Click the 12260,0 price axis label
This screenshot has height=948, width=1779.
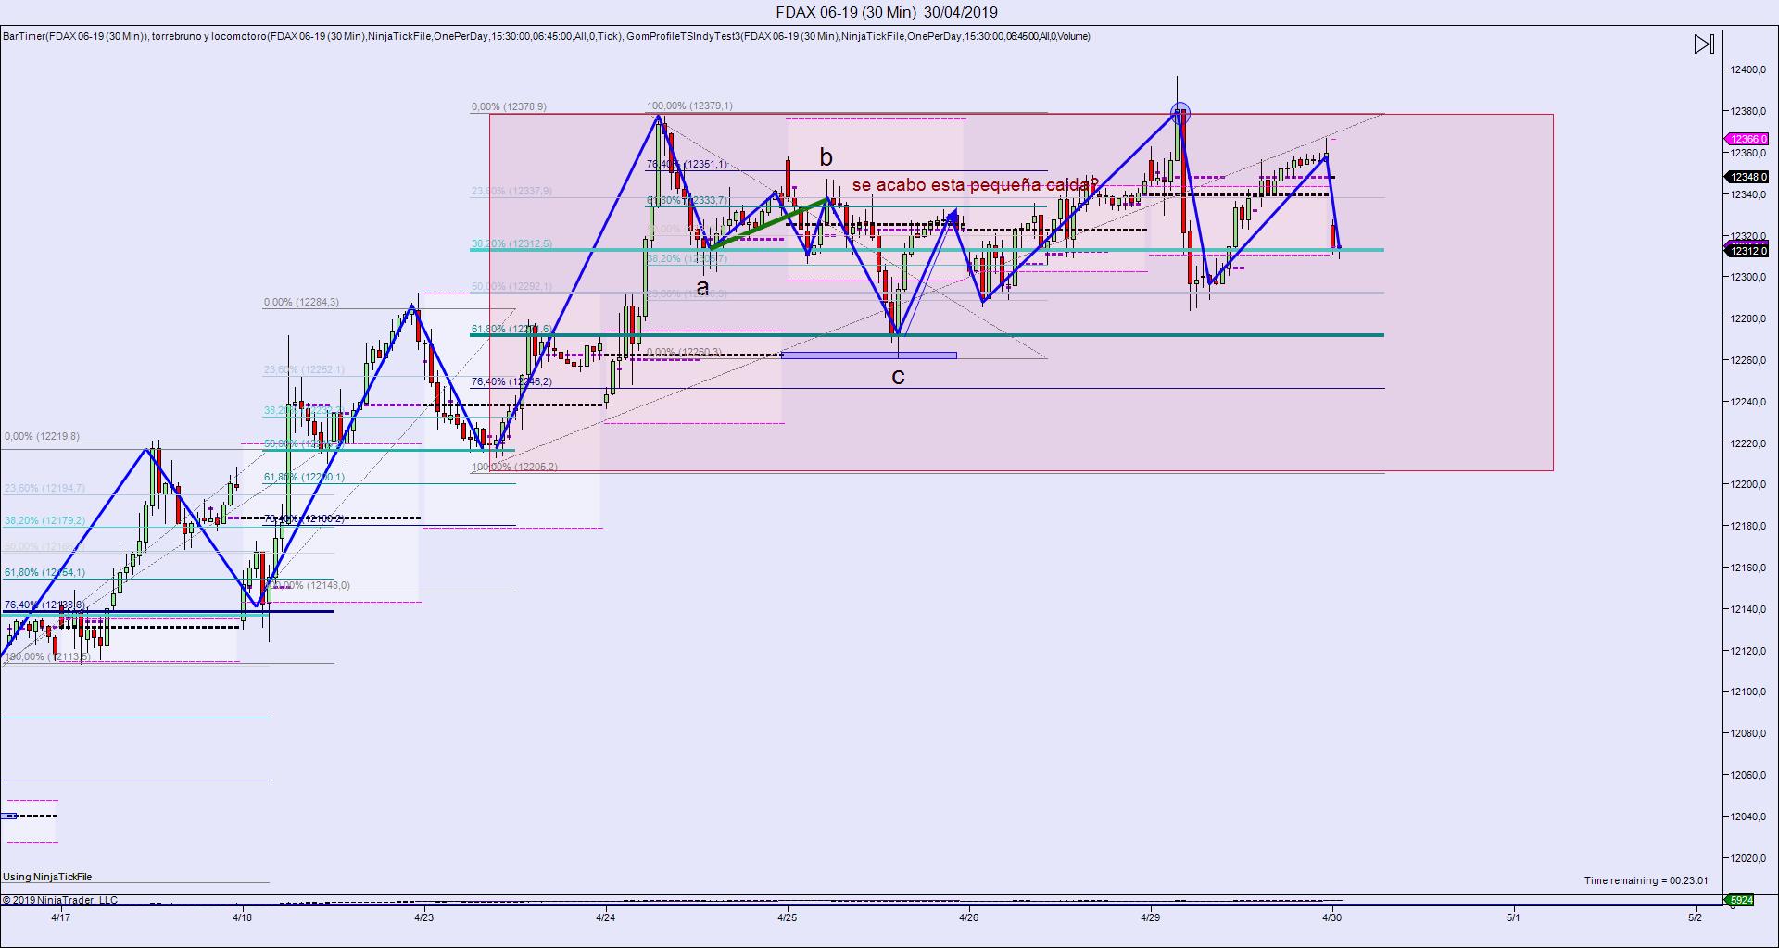coord(1747,360)
